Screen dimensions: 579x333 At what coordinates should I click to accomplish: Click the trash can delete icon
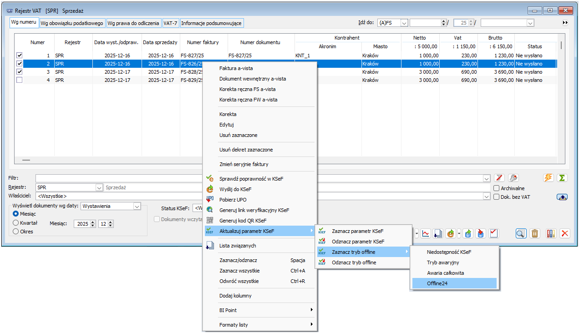pos(535,233)
